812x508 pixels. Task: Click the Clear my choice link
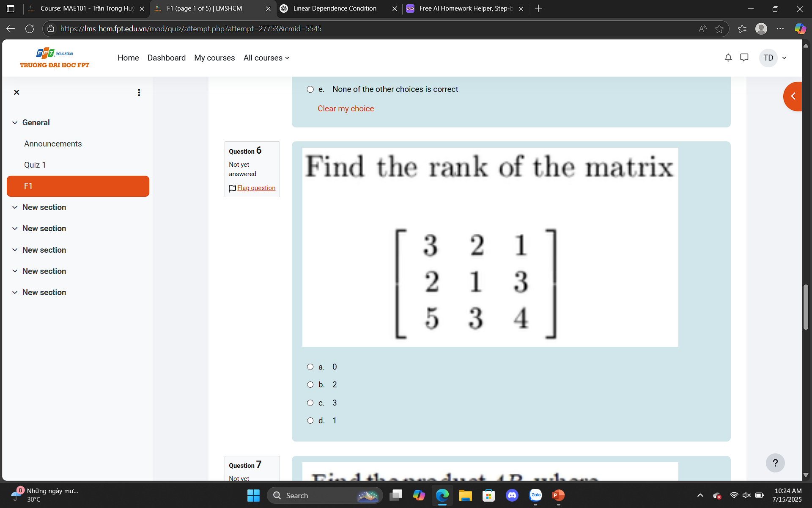346,109
